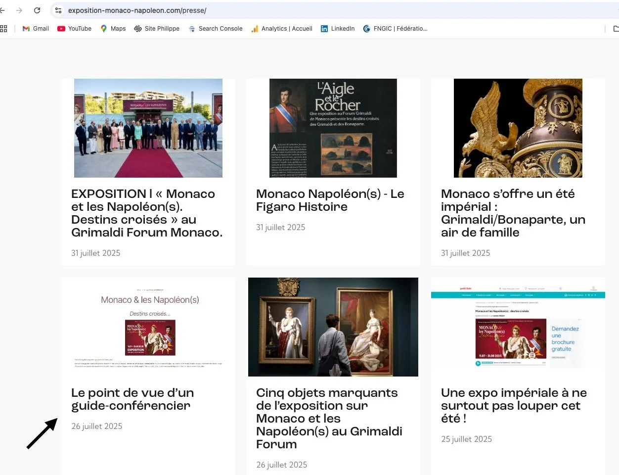Screen dimensions: 619x475
Task: Open the all bookmarks folder icon
Action: click(616, 29)
